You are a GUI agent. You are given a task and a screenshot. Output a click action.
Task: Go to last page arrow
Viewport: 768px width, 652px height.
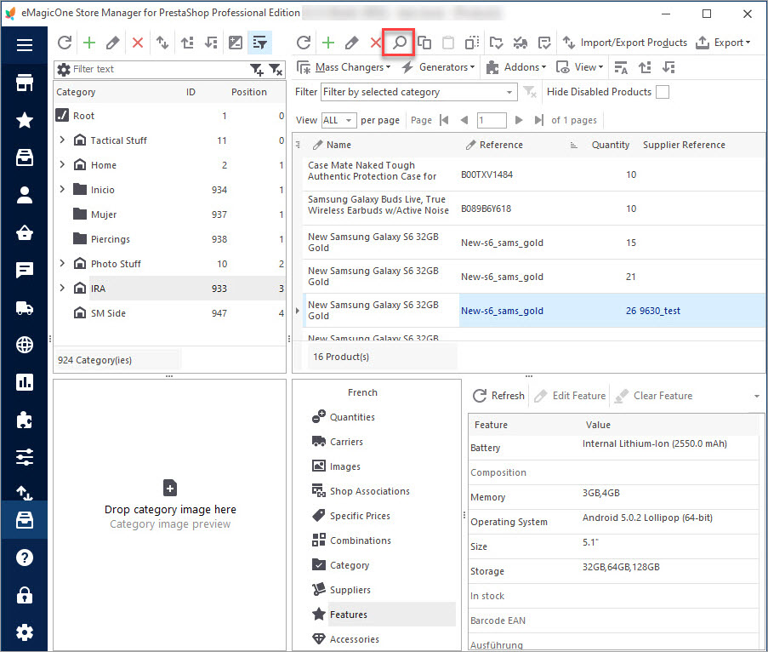click(538, 120)
